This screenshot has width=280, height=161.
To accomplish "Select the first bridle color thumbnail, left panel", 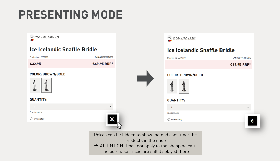I will 35,85.
